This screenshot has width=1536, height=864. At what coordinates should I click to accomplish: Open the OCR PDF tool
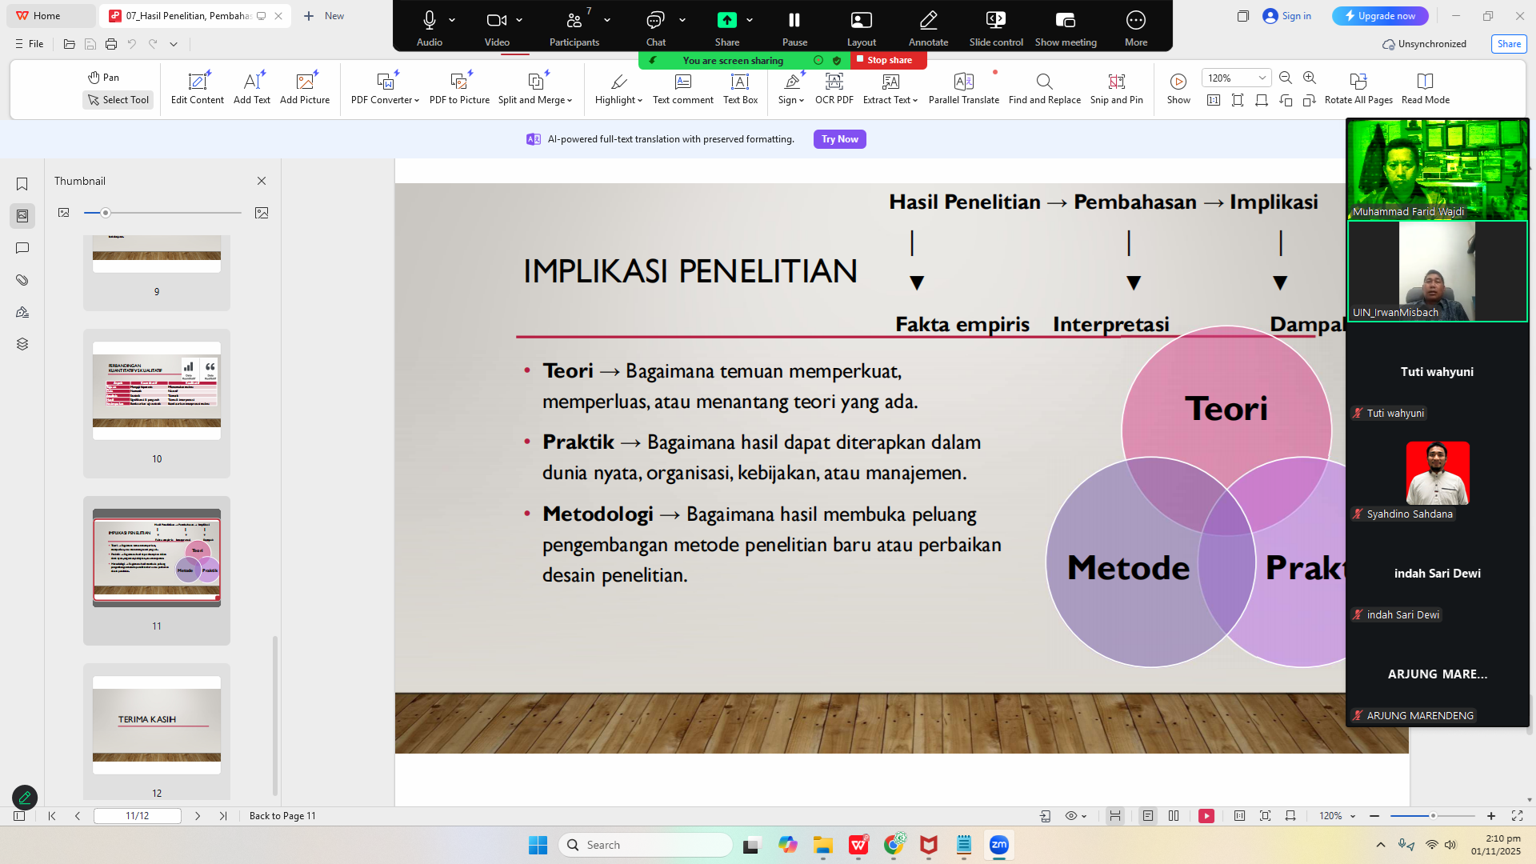(834, 88)
